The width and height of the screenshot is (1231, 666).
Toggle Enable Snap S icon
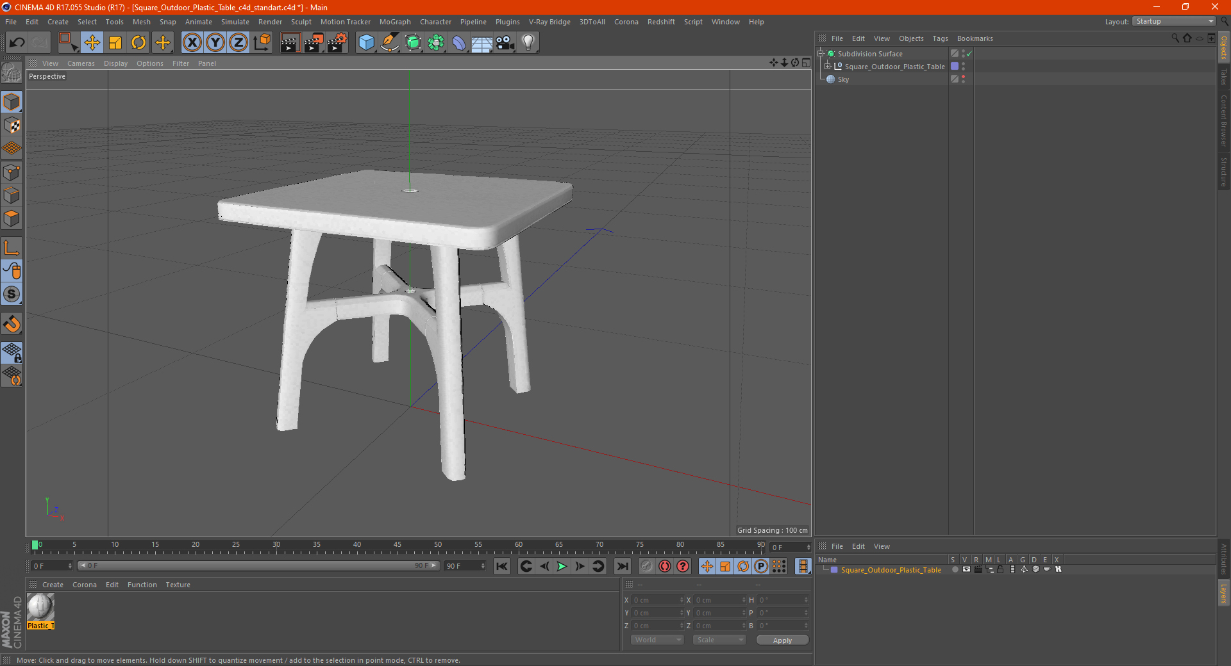[x=12, y=295]
